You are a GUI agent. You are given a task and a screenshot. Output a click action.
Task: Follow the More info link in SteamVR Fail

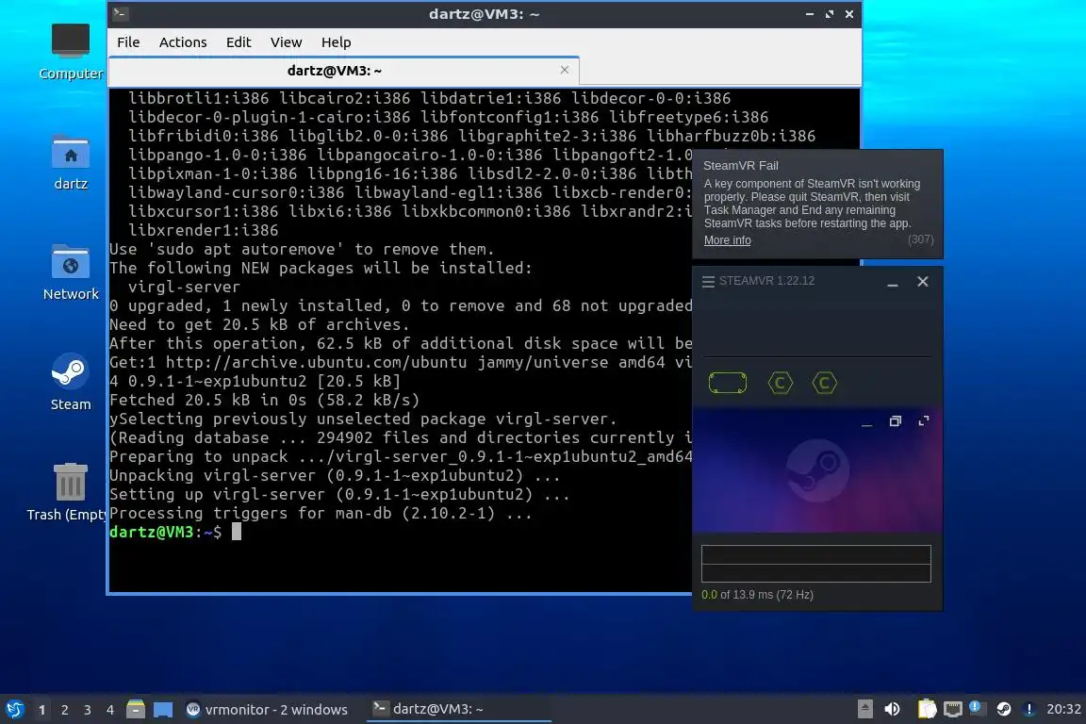[727, 240]
